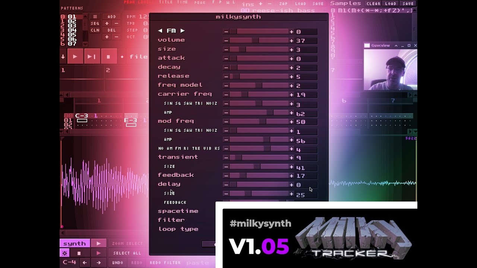
Task: Click the Samples LOAD button
Action: point(391,4)
